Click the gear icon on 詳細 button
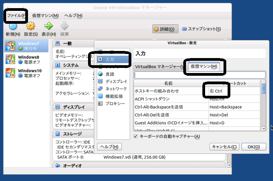 tap(156, 29)
